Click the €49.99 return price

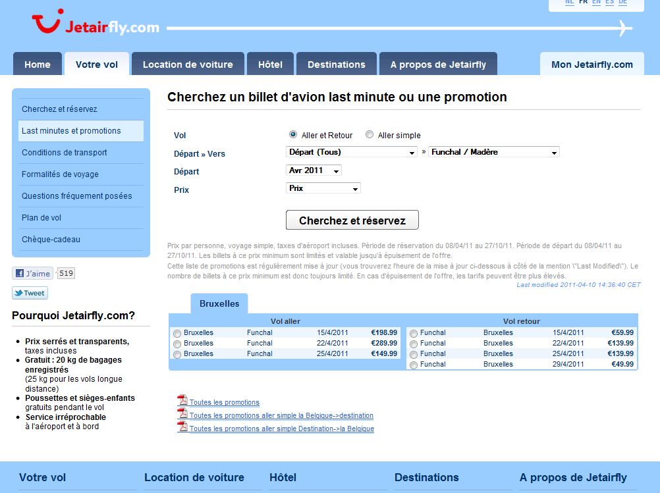tap(622, 364)
